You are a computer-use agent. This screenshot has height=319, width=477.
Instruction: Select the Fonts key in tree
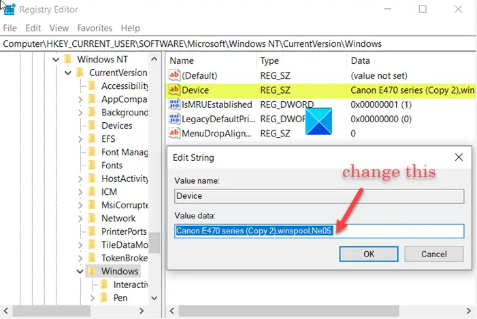tap(112, 166)
